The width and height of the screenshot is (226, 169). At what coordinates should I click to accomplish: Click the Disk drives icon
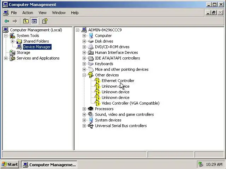91,41
